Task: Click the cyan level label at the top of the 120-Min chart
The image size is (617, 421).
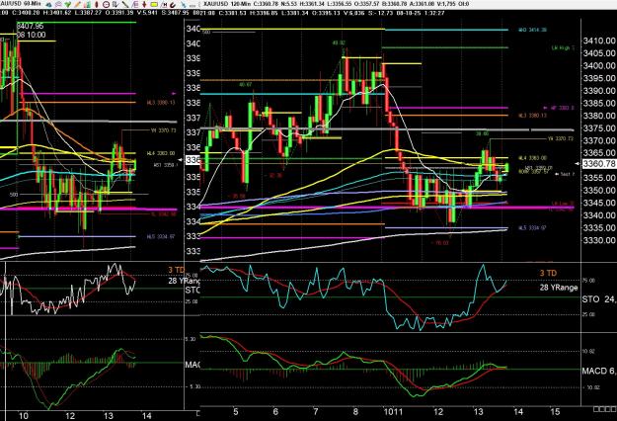Action: point(532,30)
